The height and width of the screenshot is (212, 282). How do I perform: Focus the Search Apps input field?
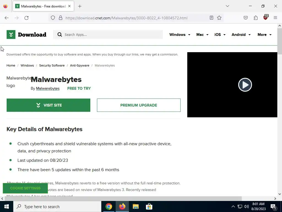click(108, 35)
